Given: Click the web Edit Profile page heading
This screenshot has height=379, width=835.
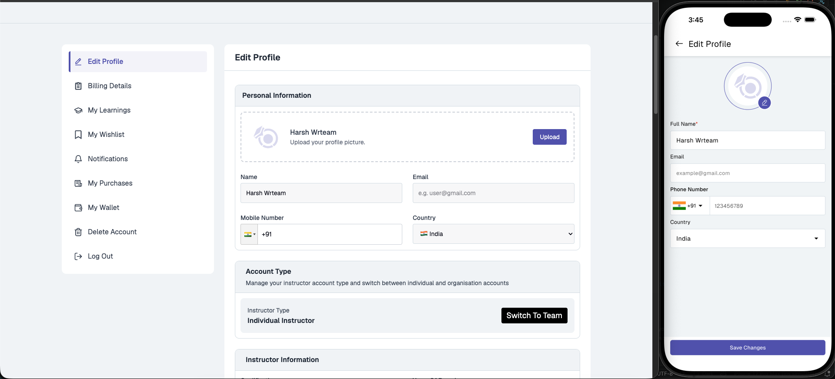Looking at the screenshot, I should coord(257,57).
